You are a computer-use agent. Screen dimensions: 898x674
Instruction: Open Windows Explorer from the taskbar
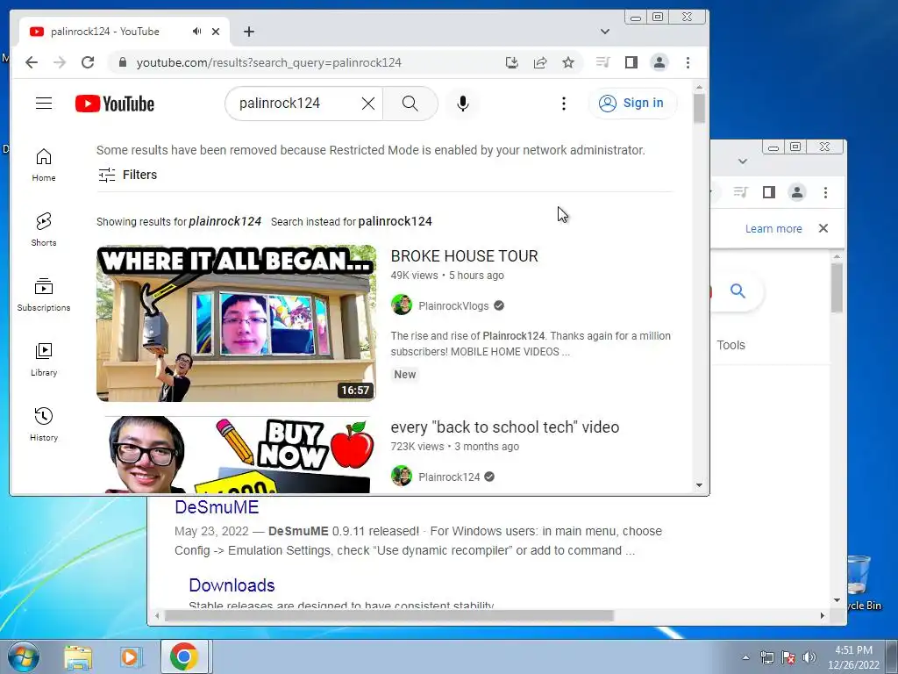pos(78,657)
